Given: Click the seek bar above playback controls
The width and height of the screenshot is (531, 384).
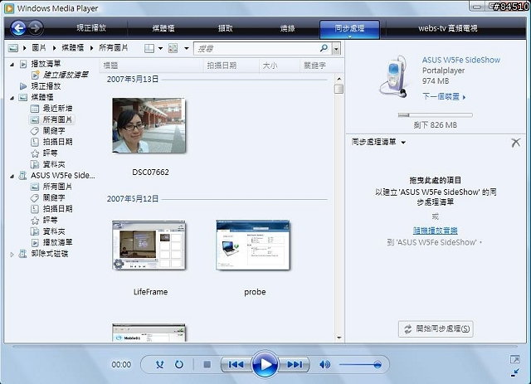Looking at the screenshot, I should coord(265,347).
